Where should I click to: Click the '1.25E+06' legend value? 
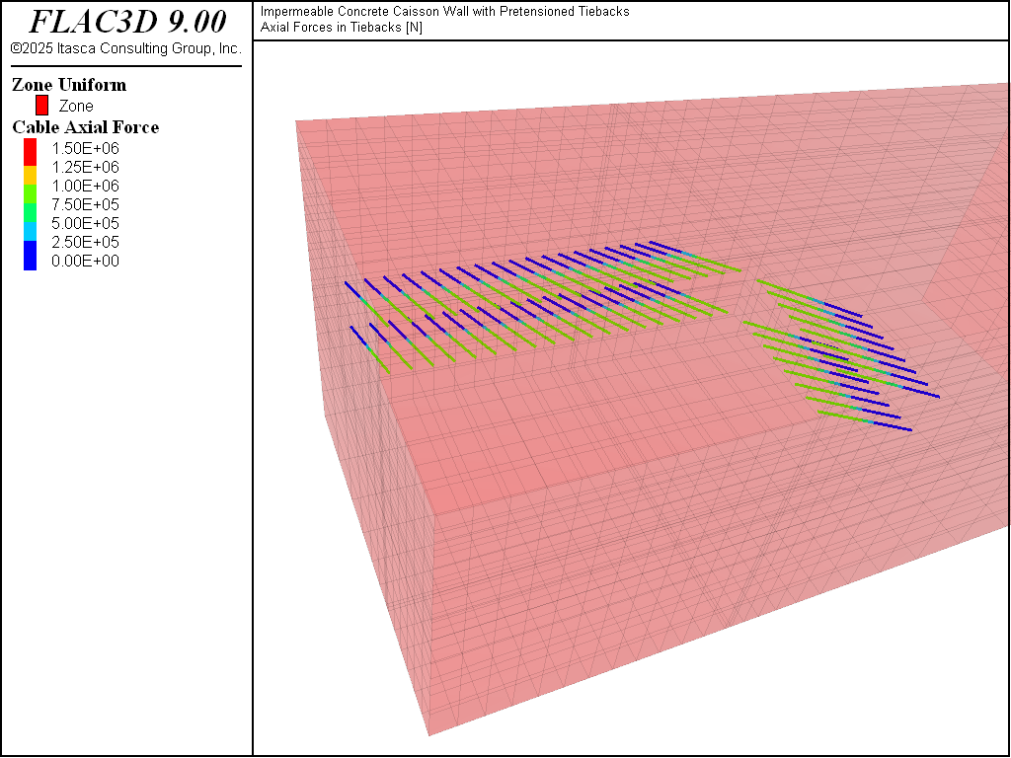click(85, 167)
